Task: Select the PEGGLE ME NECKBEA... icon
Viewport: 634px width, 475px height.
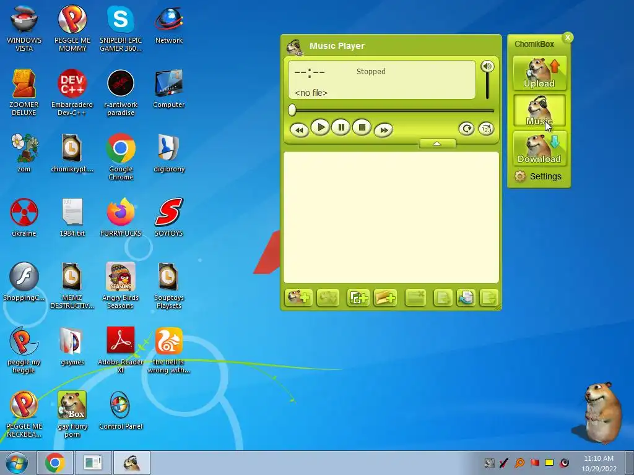Action: click(x=24, y=414)
